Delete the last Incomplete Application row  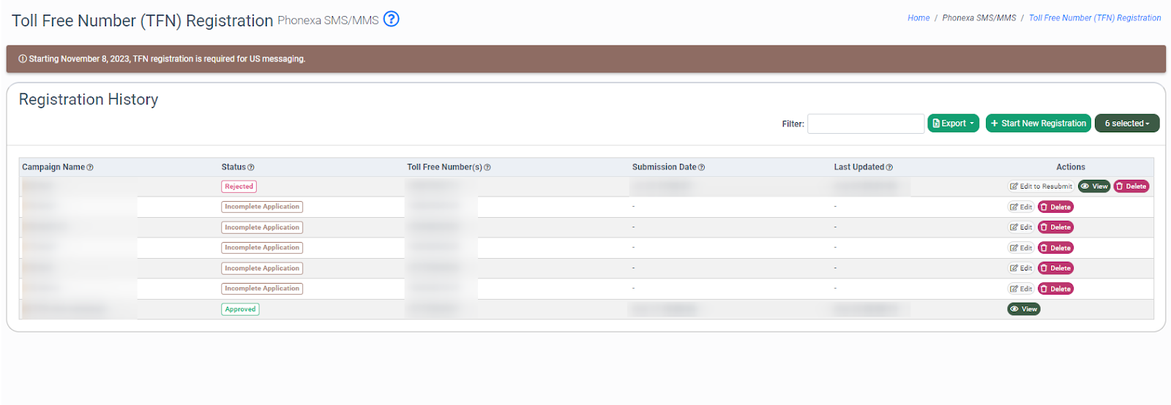pyautogui.click(x=1055, y=289)
